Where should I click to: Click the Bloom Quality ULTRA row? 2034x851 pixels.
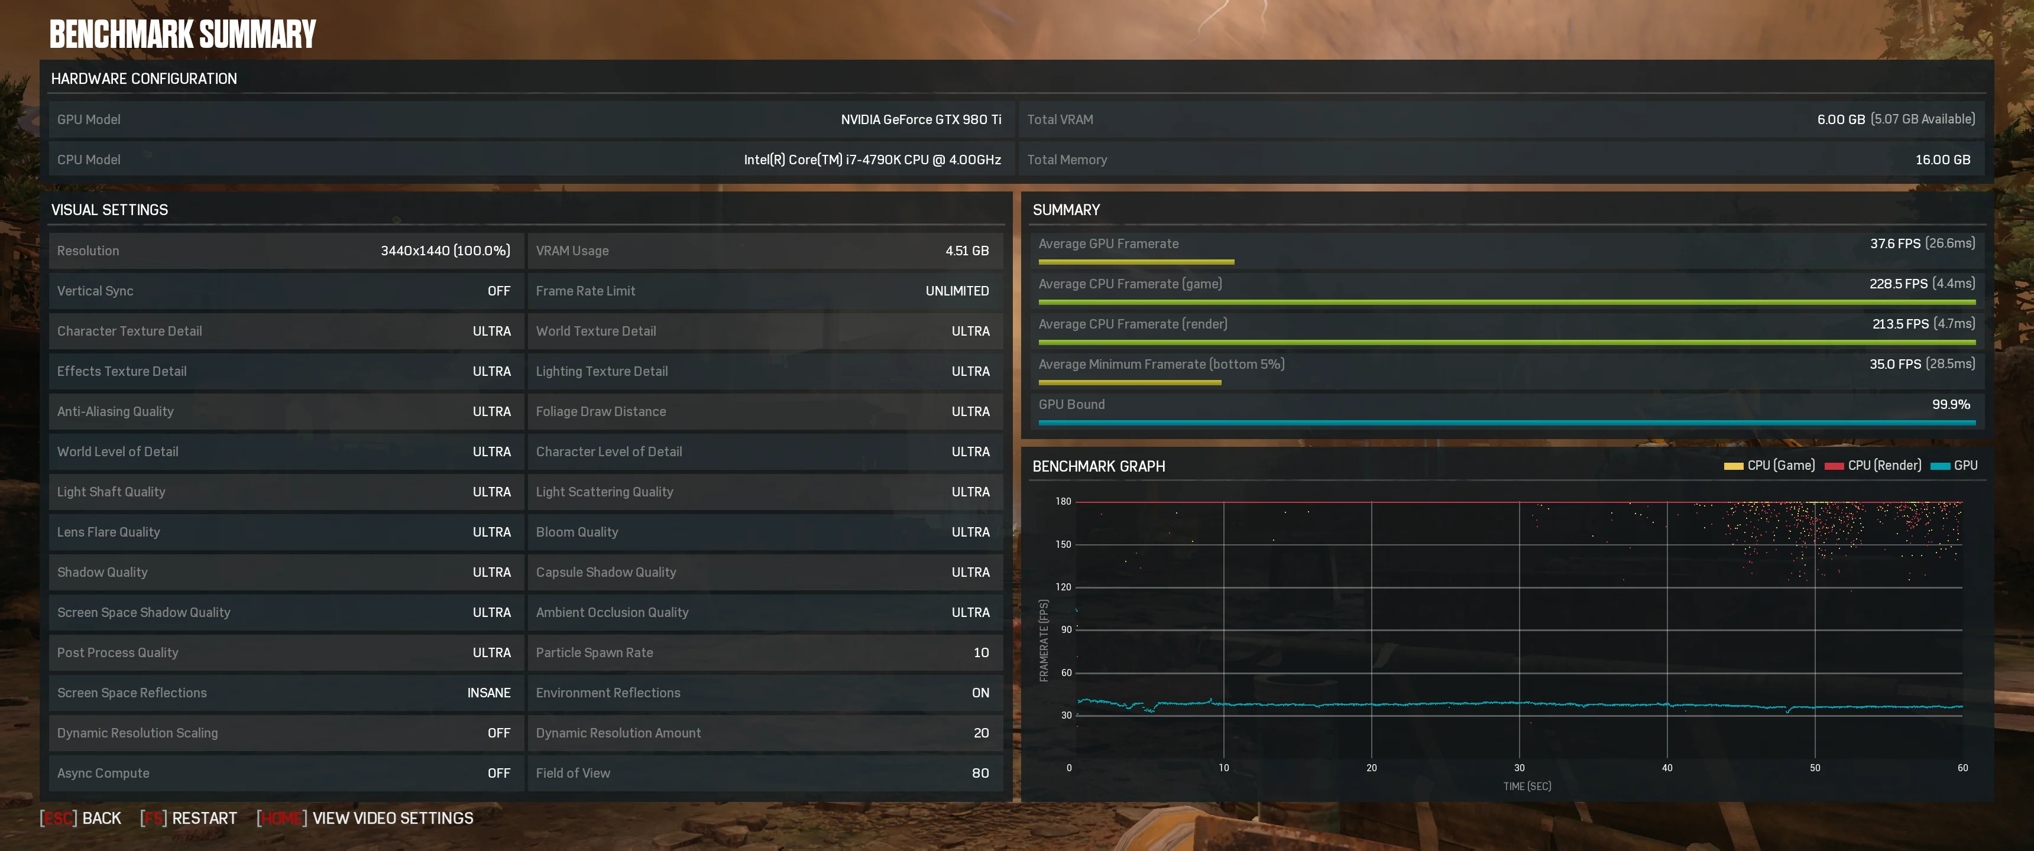coord(765,531)
